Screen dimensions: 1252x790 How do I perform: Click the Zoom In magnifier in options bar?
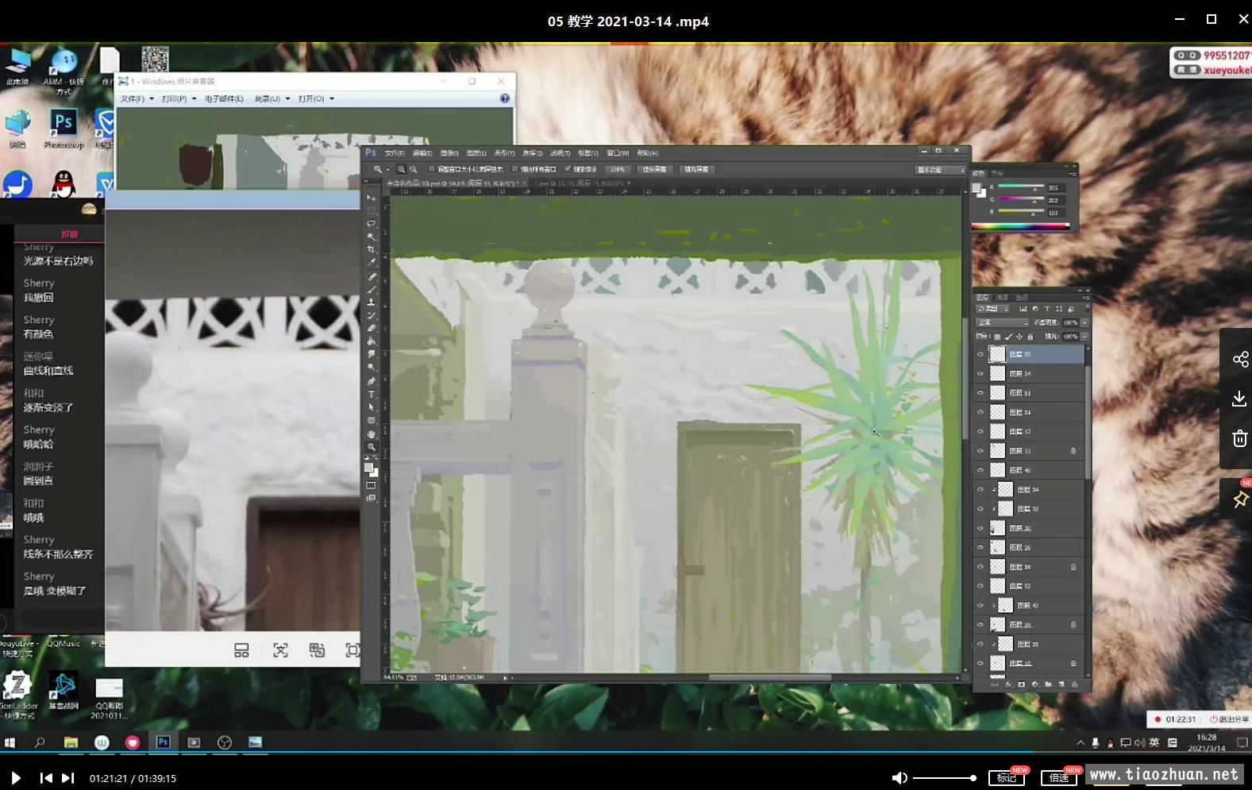pos(401,169)
